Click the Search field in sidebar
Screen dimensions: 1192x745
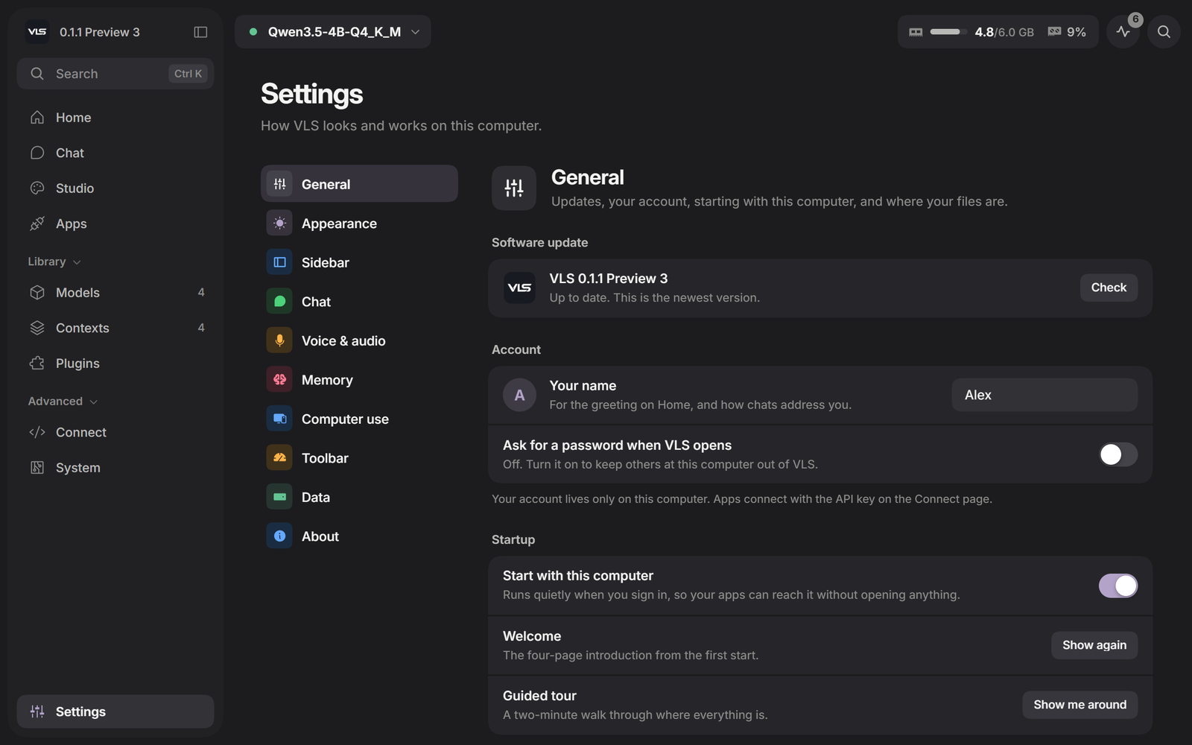(115, 74)
